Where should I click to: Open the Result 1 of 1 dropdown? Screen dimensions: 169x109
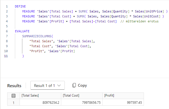pos(47,85)
